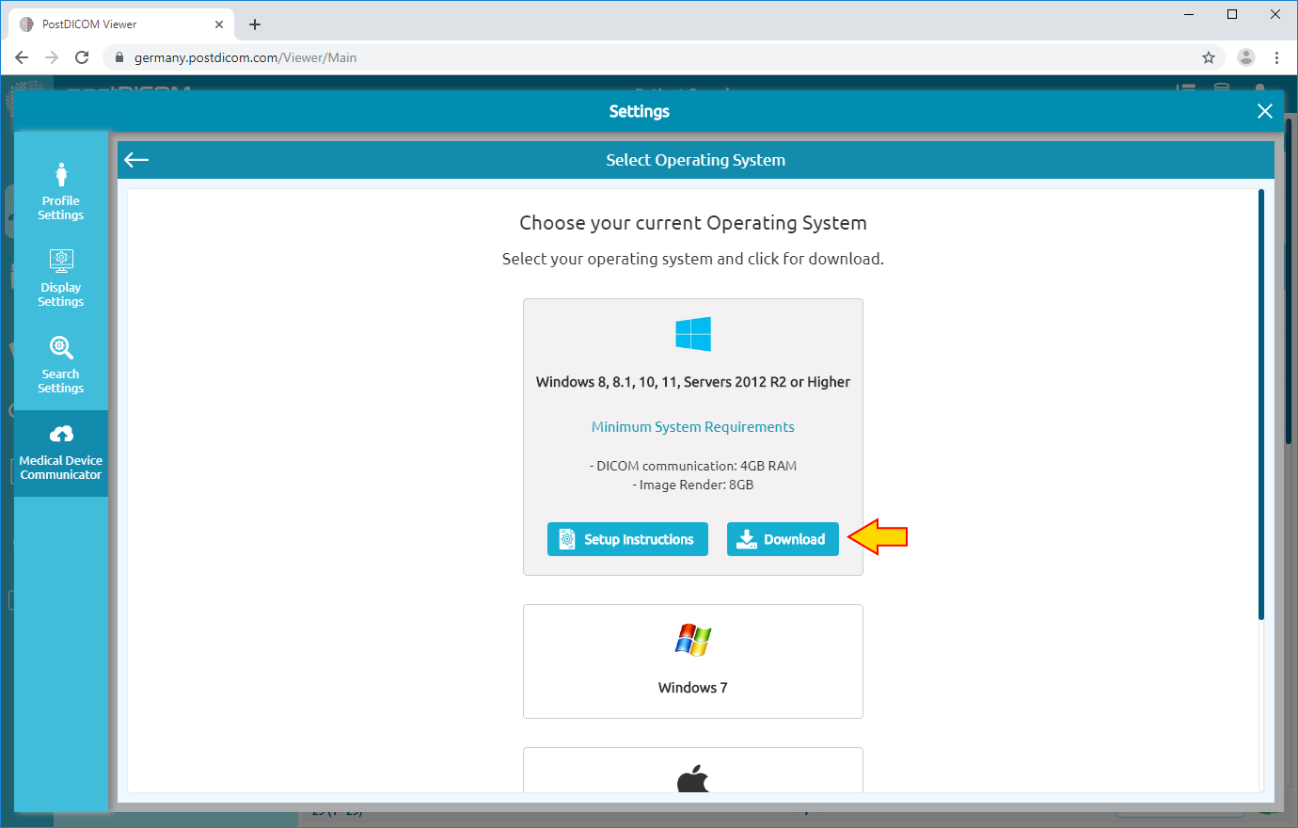
Task: Click the Setup Instructions document icon
Action: [x=567, y=539]
